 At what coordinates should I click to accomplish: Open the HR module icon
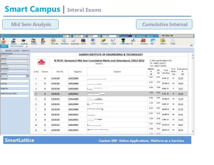(x=132, y=41)
